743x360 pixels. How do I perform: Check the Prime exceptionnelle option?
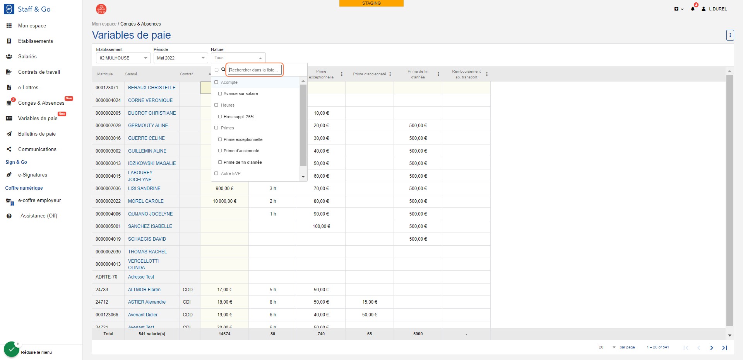[220, 139]
